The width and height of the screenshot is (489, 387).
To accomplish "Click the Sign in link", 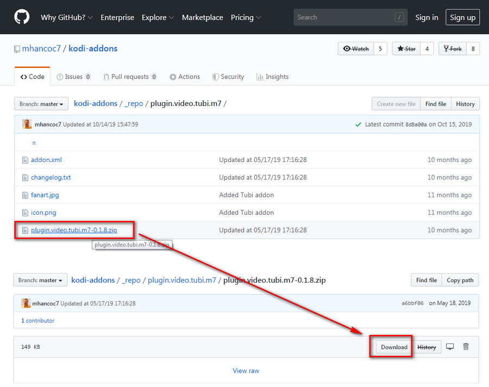I will click(x=427, y=17).
